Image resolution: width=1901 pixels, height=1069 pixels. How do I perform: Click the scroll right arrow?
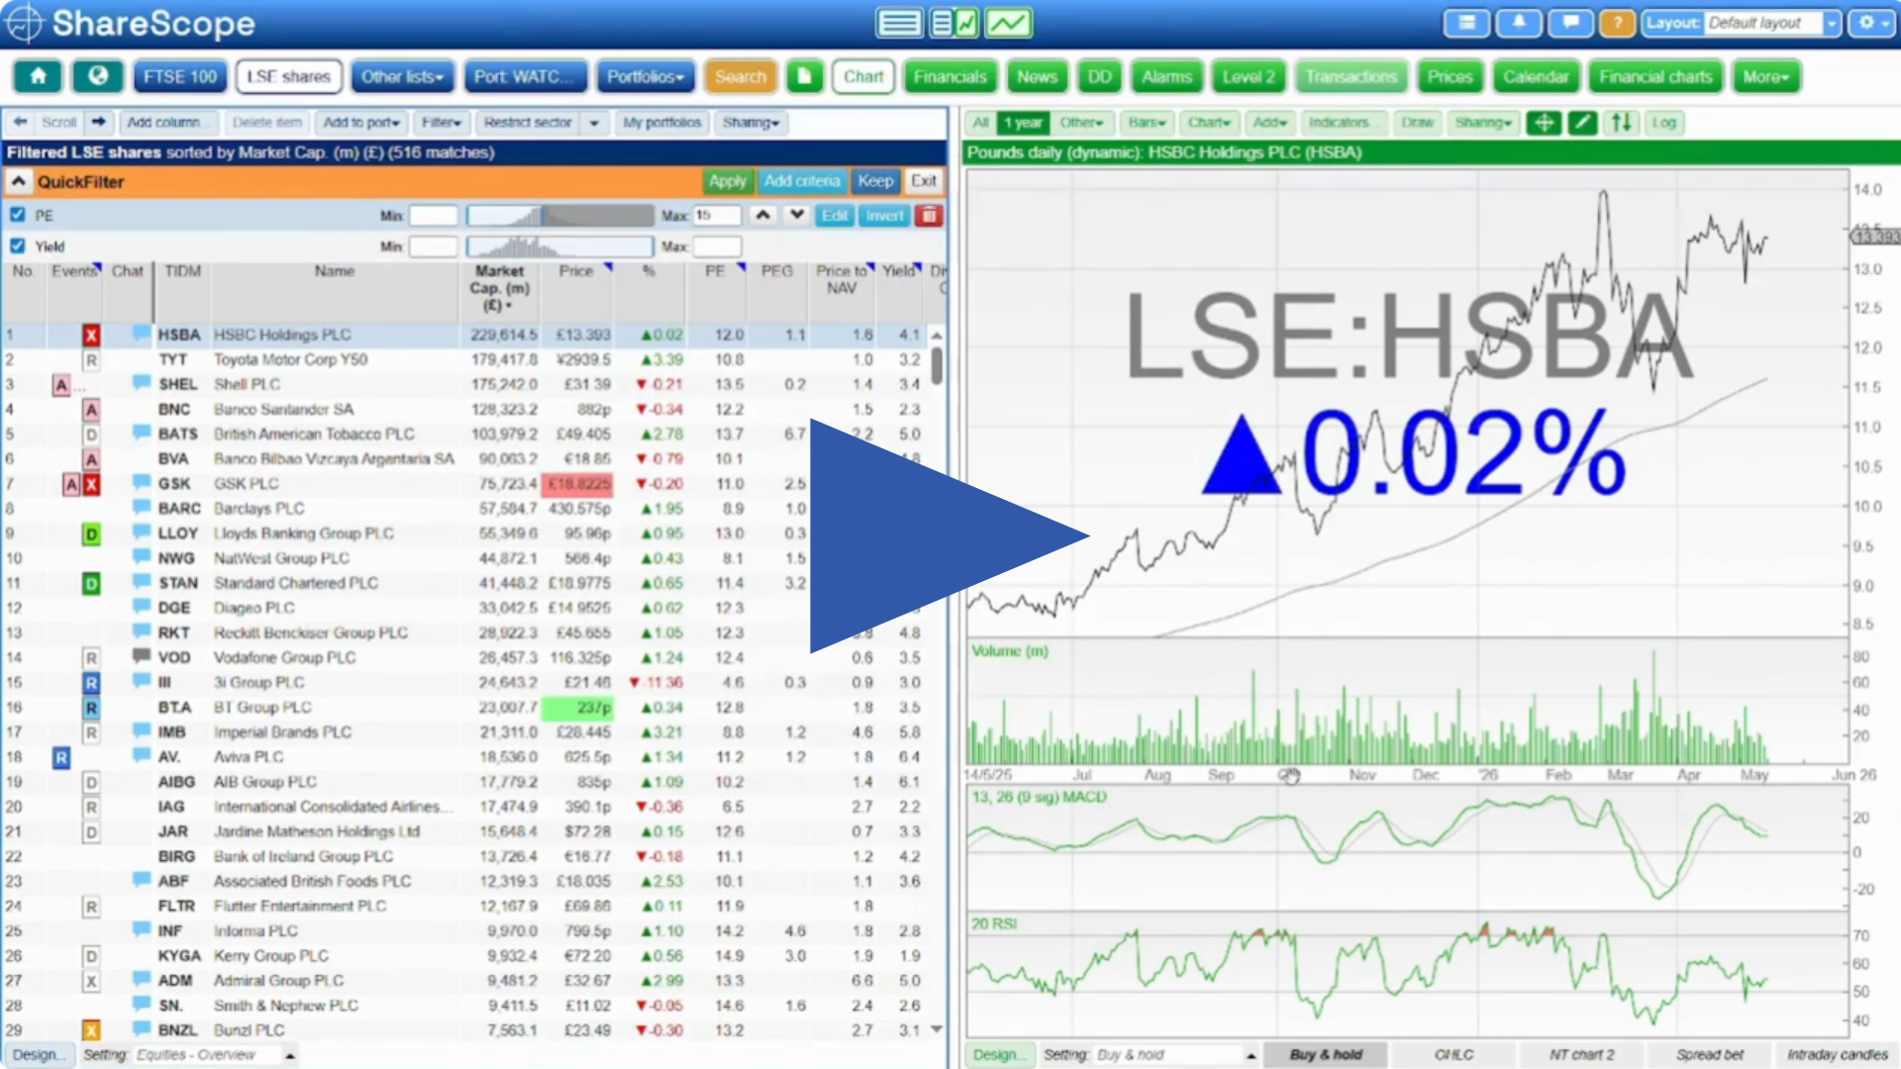tap(98, 122)
